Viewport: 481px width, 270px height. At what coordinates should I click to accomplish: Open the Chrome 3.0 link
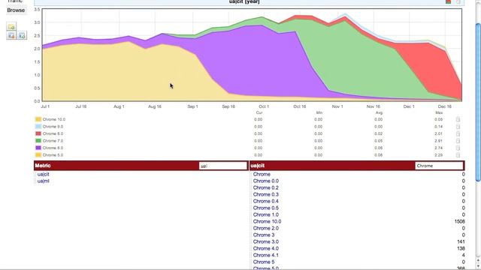point(266,241)
